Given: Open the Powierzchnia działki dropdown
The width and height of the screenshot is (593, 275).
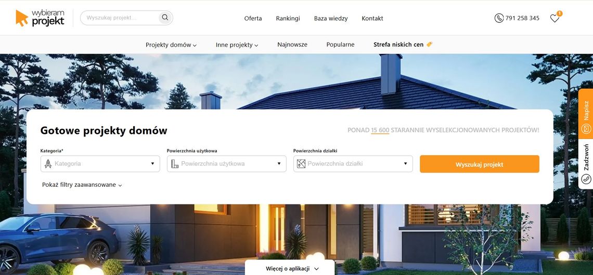Looking at the screenshot, I should click(x=353, y=164).
